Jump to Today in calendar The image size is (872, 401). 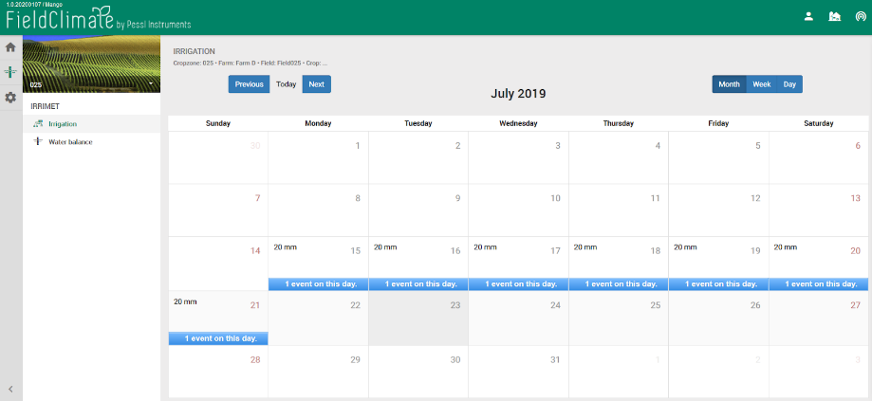[286, 84]
